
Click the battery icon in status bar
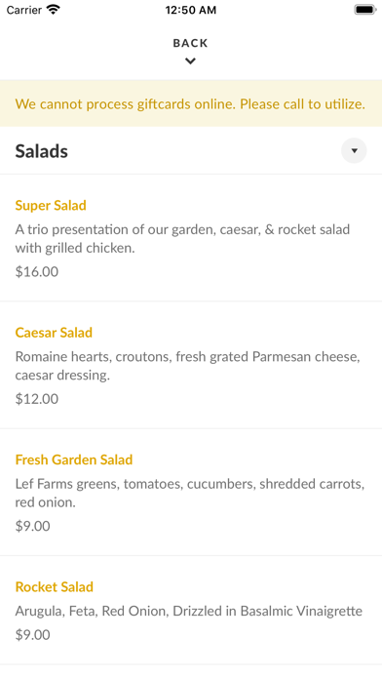click(x=365, y=10)
